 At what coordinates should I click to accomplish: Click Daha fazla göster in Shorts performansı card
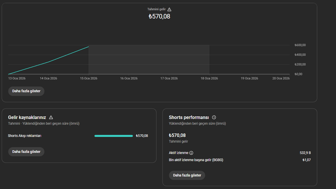coord(187,175)
